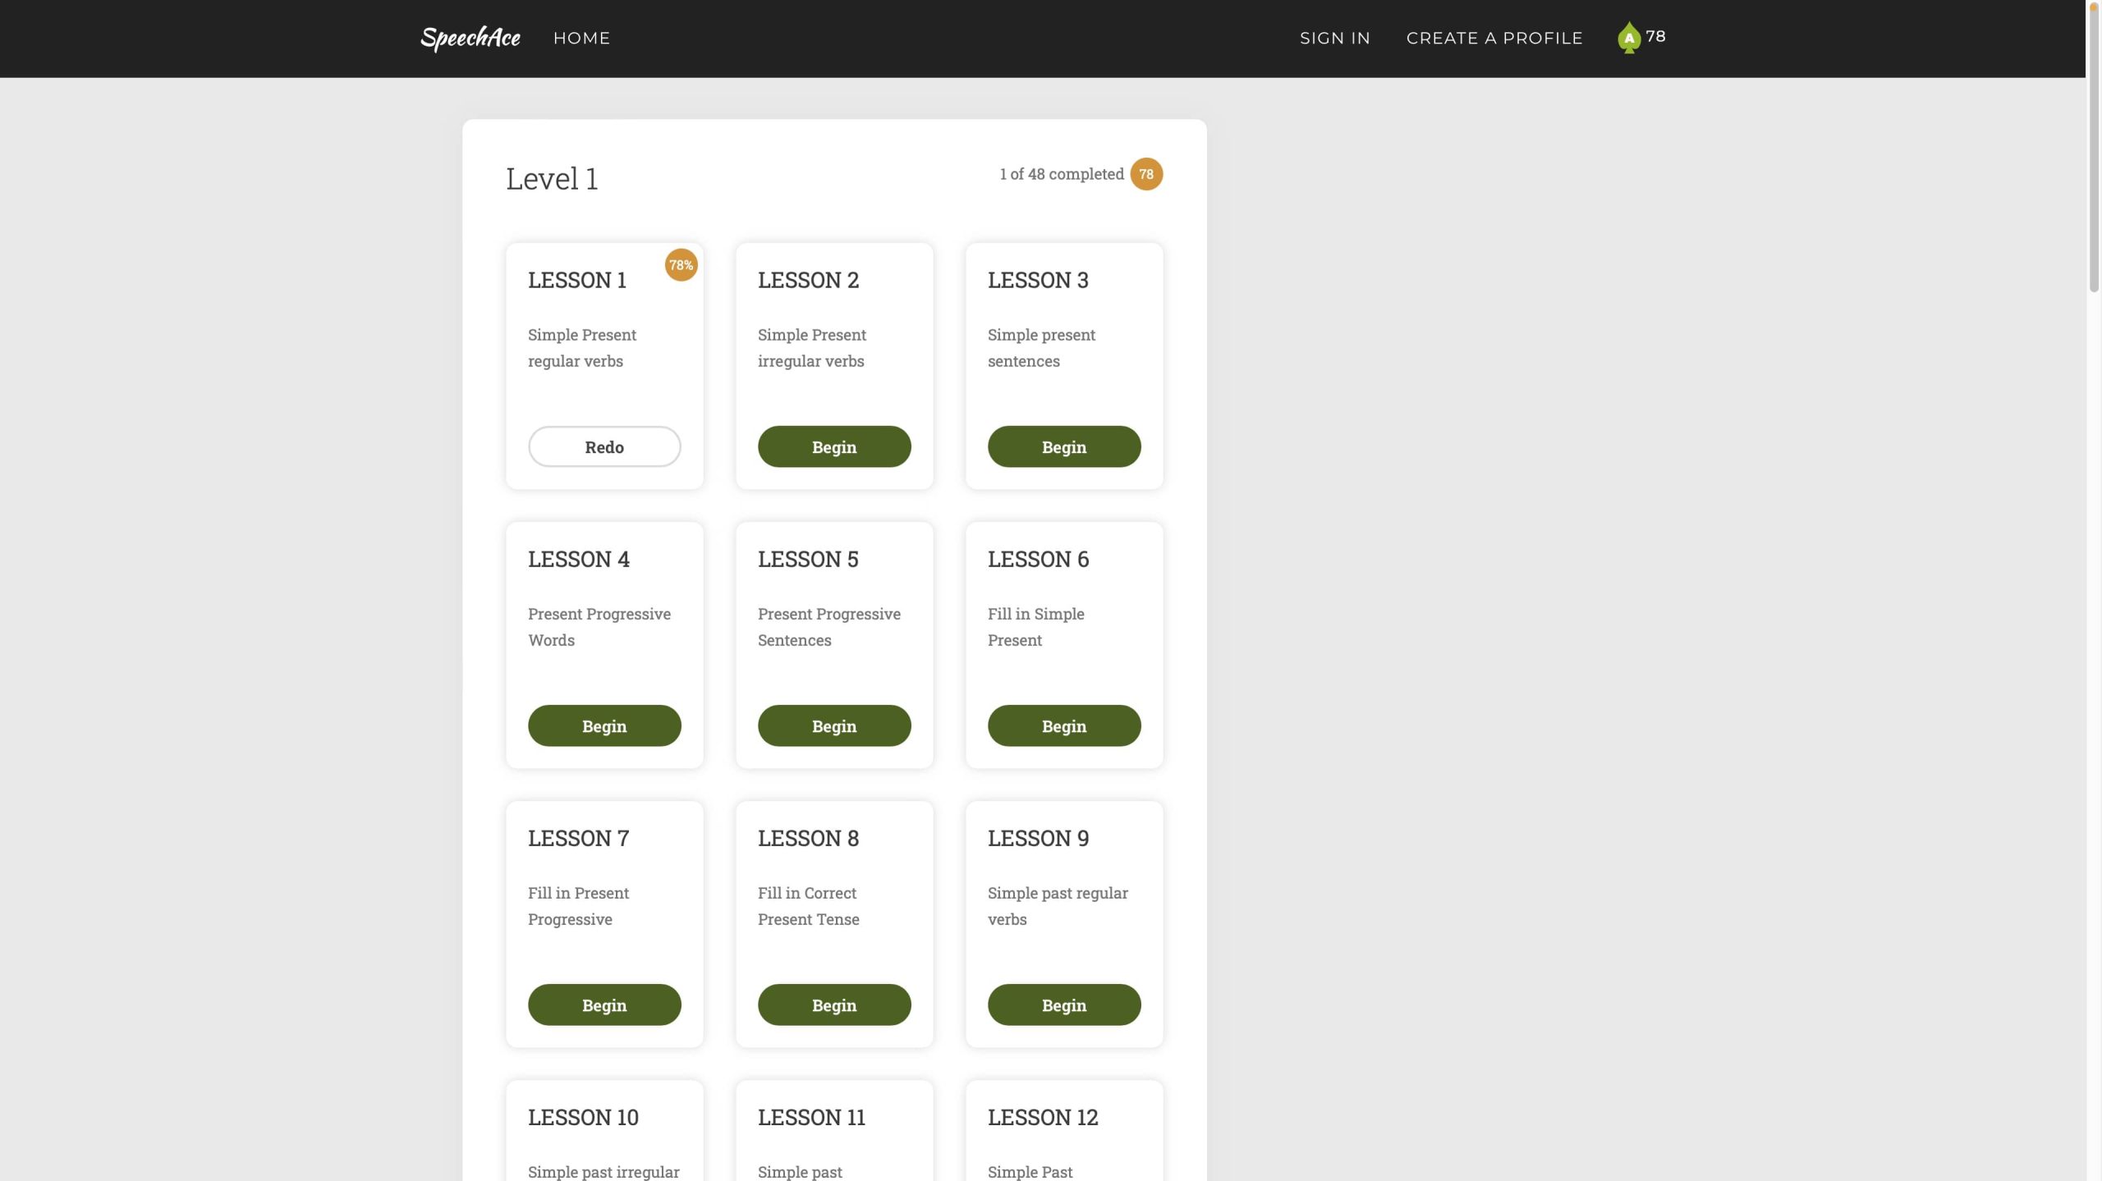Open the SIGN IN link
Viewport: 2102px width, 1181px height.
[x=1334, y=39]
